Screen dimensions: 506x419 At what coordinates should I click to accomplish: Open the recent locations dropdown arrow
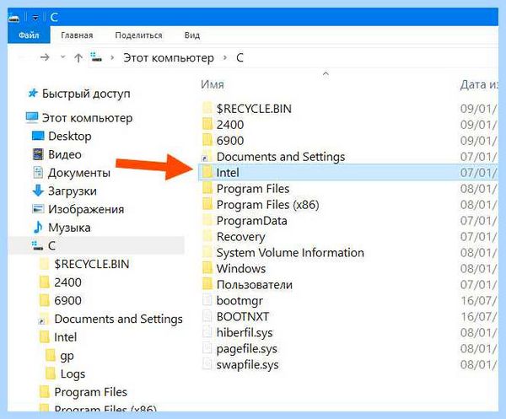[63, 57]
